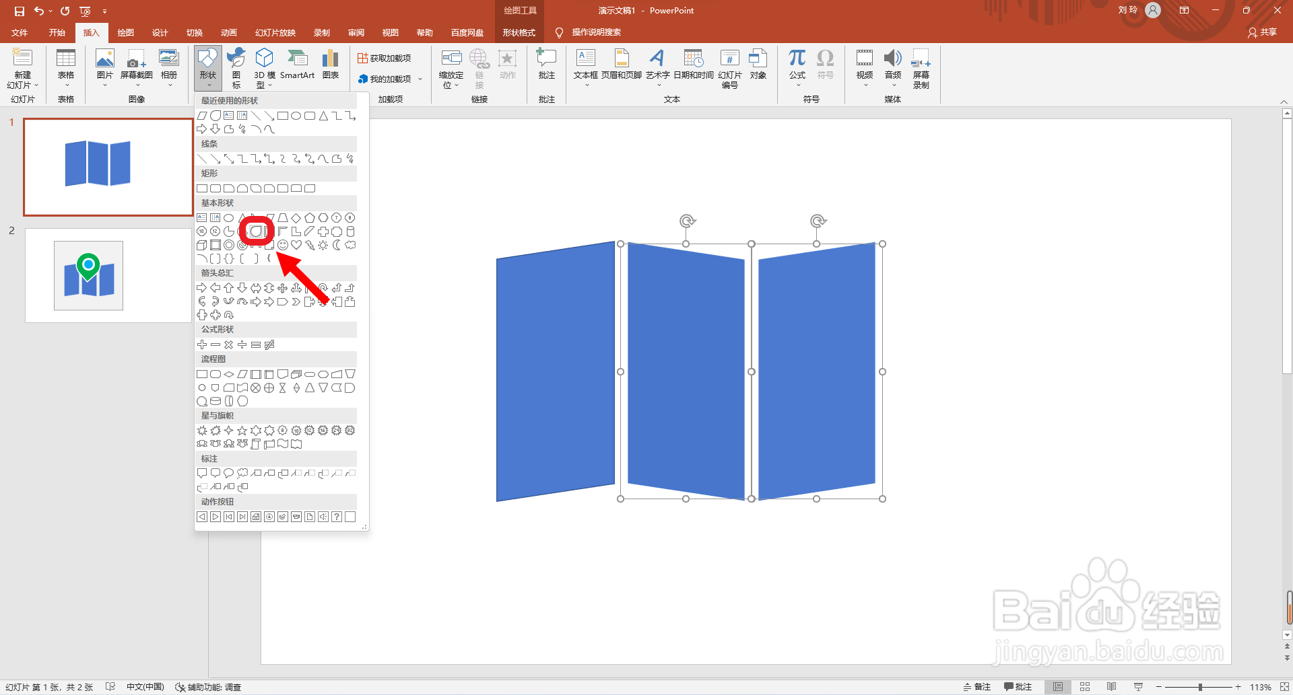Open the SmartArt dialog

click(x=297, y=65)
